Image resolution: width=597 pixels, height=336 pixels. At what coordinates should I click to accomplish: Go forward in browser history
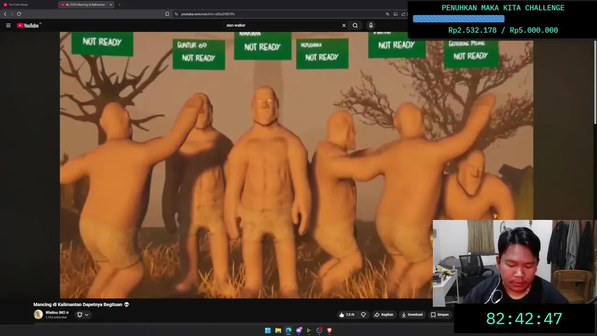point(12,14)
